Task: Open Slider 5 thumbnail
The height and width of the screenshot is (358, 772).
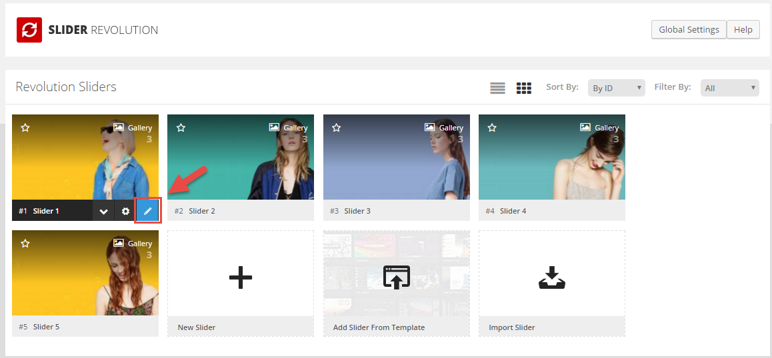Action: pyautogui.click(x=85, y=273)
